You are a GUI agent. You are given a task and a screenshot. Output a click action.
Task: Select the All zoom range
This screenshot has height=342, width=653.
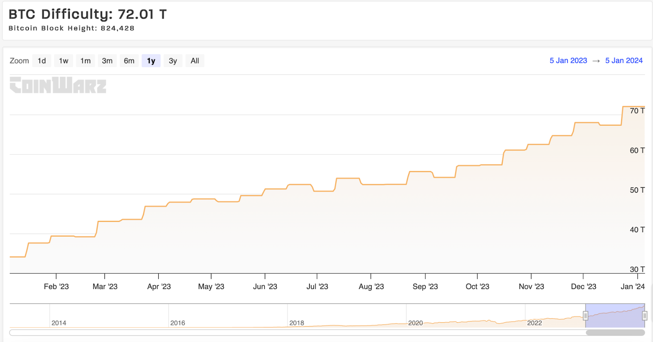tap(195, 61)
